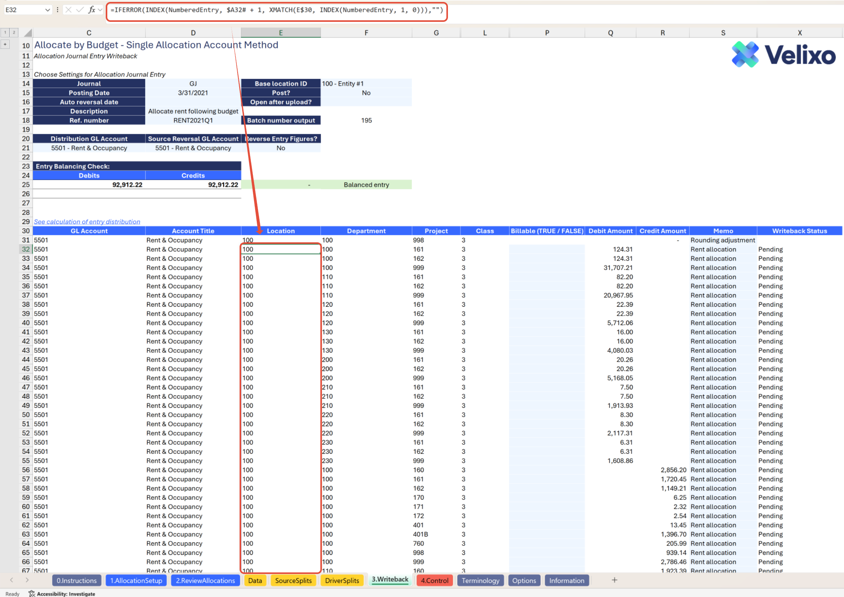Switch to the 4.Control sheet tab

tap(434, 580)
